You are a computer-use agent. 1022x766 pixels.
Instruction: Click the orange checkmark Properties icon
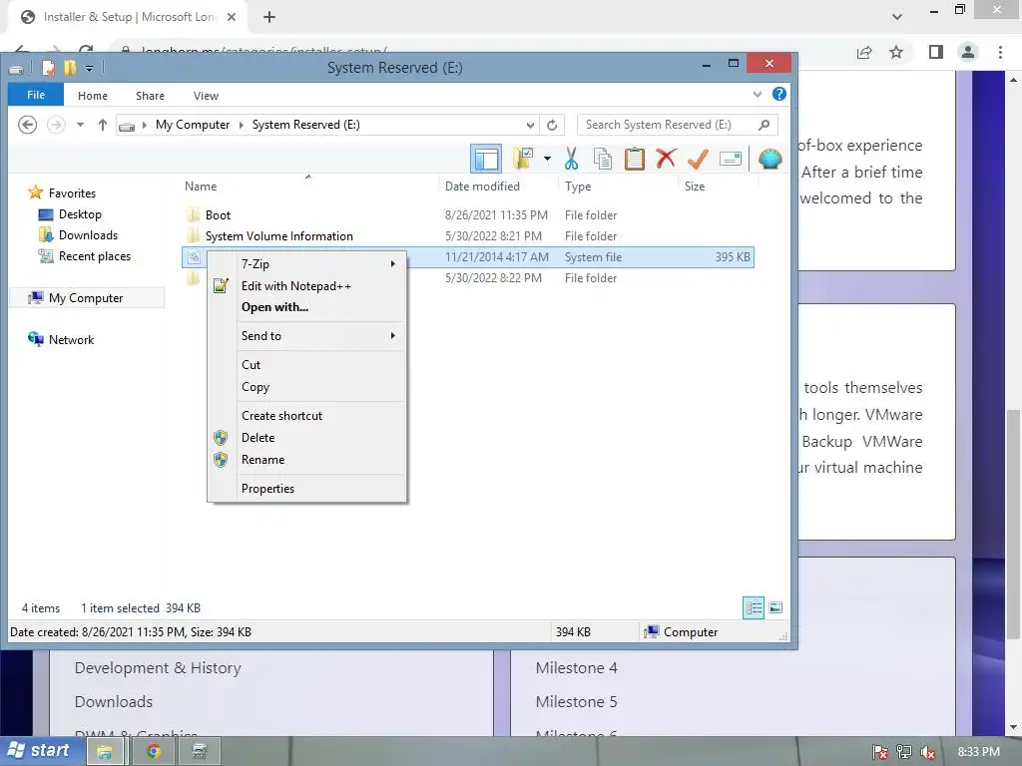[x=698, y=159]
